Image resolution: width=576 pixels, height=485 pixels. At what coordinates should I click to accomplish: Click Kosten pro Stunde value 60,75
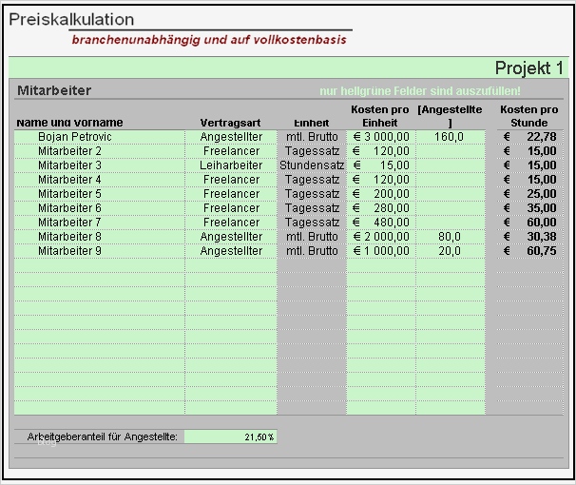point(530,251)
